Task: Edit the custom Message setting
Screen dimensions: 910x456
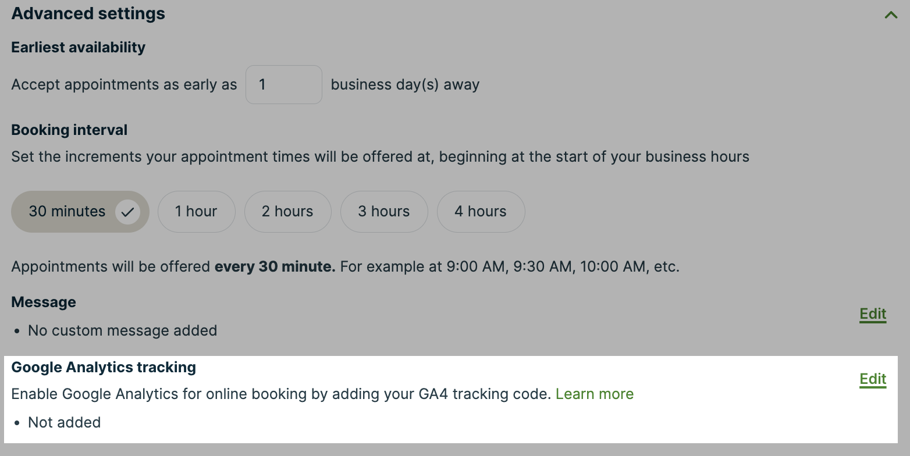Action: coord(873,314)
